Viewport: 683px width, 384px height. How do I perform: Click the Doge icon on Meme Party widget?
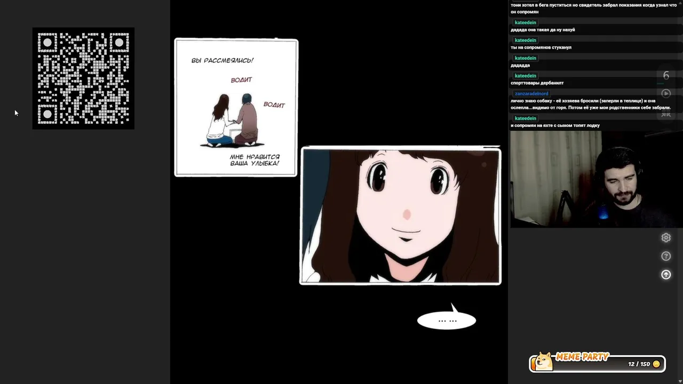[x=544, y=361]
